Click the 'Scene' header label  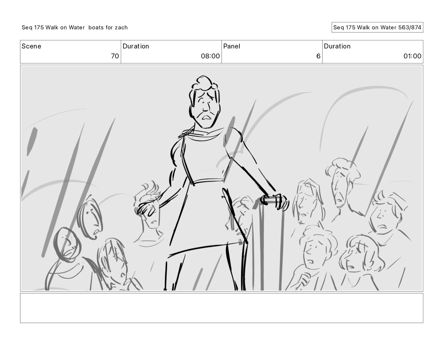31,46
